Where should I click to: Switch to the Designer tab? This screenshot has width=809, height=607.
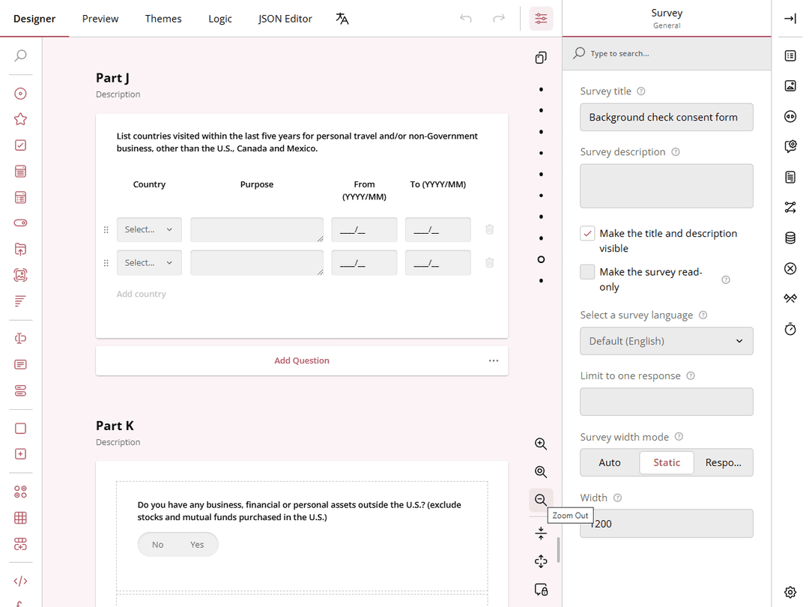click(34, 19)
